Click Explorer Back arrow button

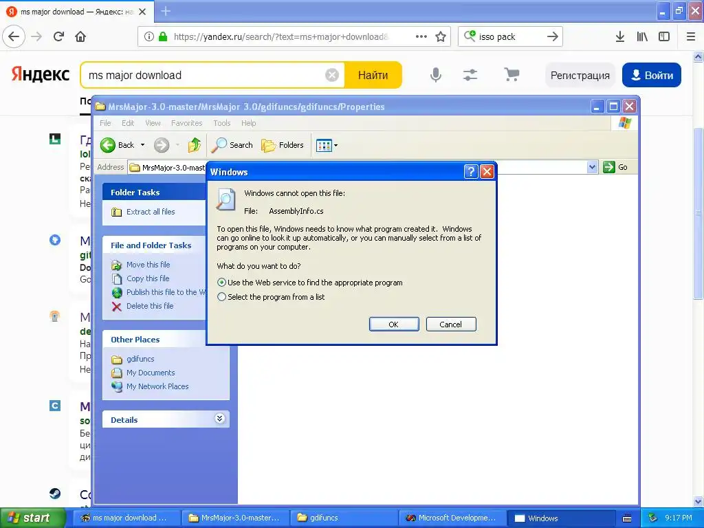coord(117,145)
